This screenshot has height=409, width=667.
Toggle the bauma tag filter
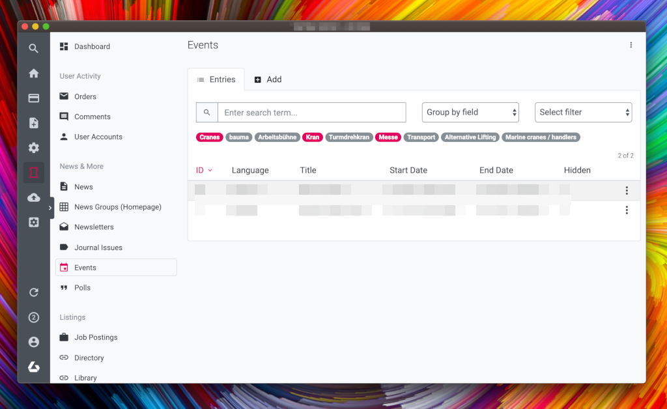pos(238,137)
